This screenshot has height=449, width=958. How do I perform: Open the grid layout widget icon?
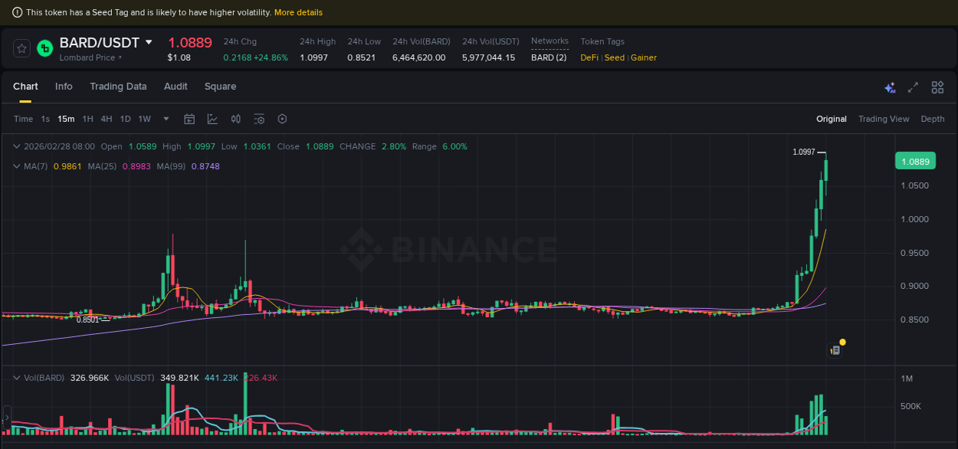click(937, 88)
